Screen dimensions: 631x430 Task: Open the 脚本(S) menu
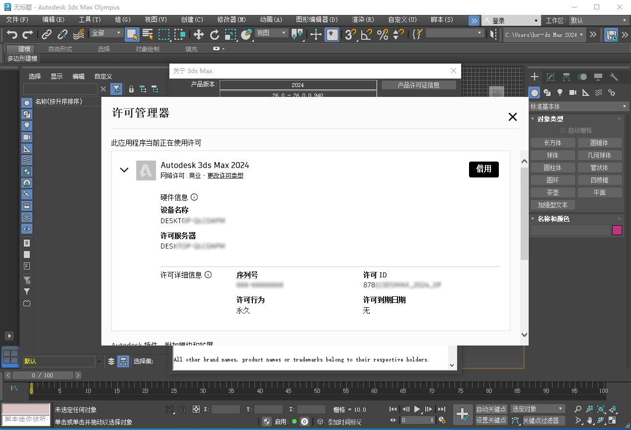442,20
